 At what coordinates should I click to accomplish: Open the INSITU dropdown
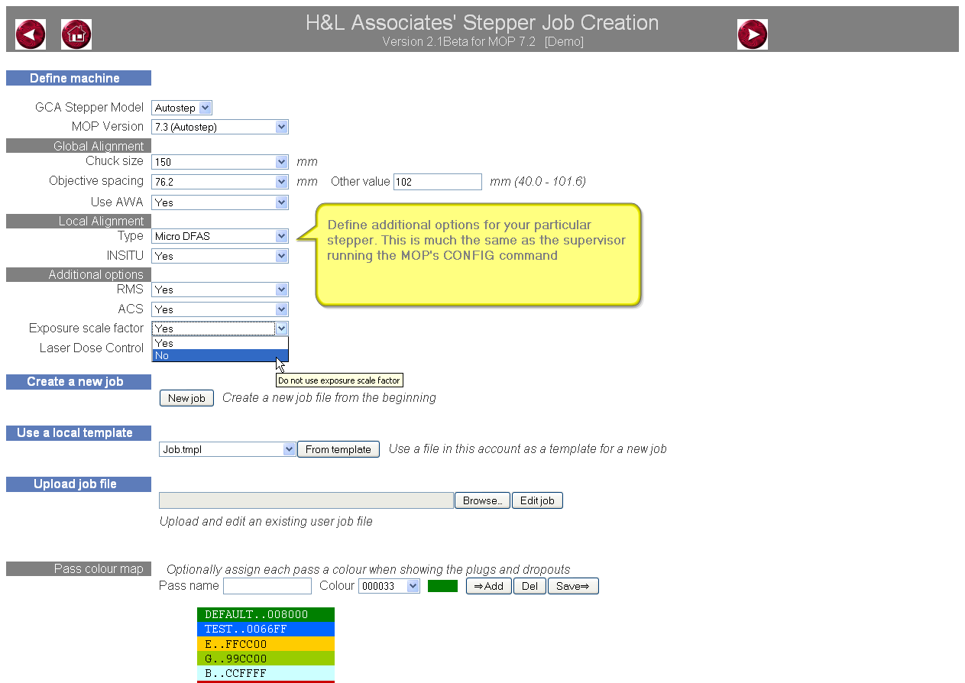coord(220,256)
